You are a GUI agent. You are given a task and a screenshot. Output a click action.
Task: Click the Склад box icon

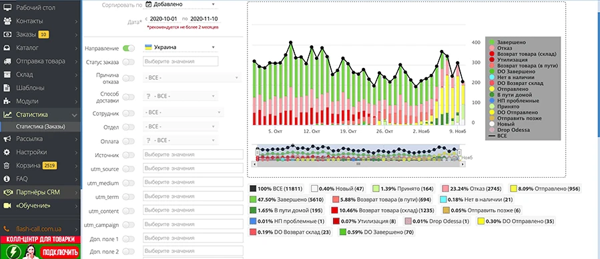coord(7,75)
